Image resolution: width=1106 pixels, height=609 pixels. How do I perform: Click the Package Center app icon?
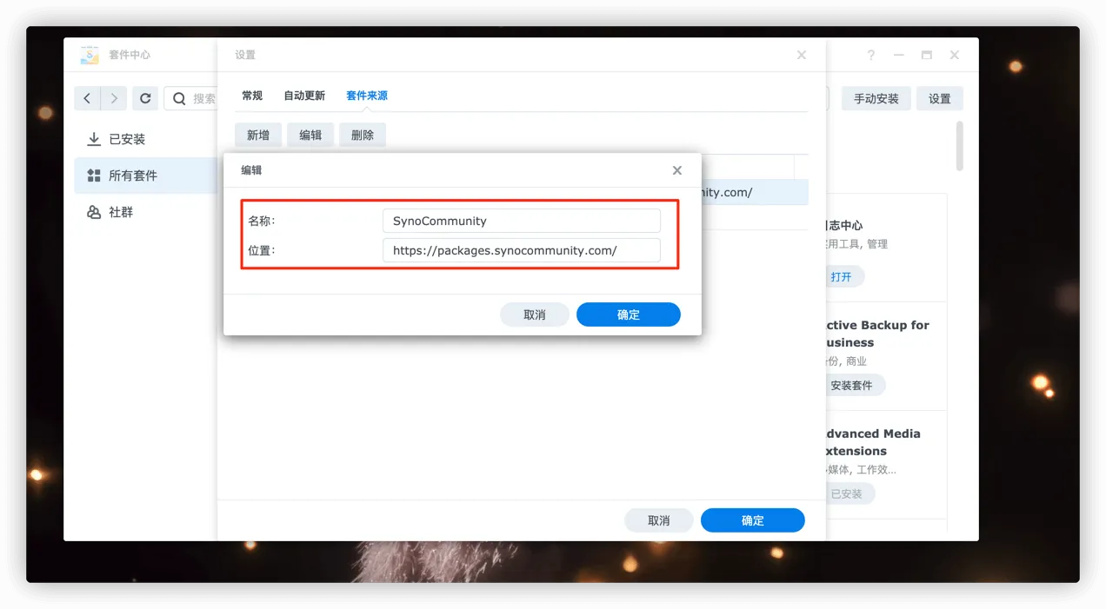click(90, 55)
